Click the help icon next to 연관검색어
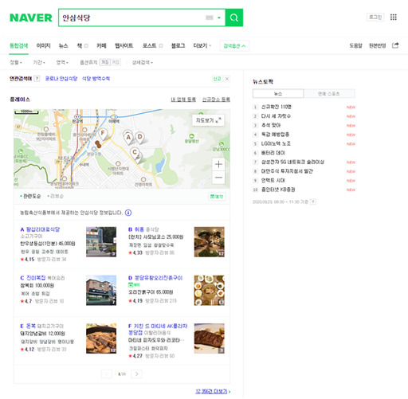This screenshot has height=399, width=408. (37, 79)
